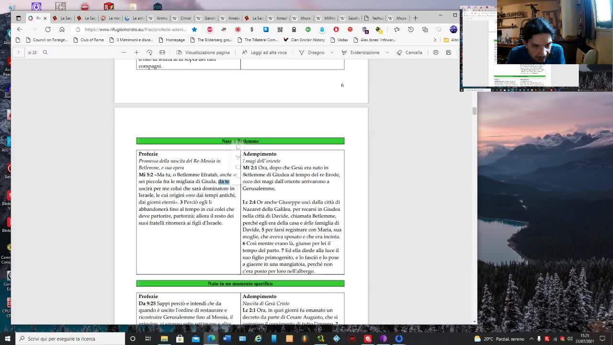Reload the current page
The image size is (613, 345).
(x=48, y=29)
